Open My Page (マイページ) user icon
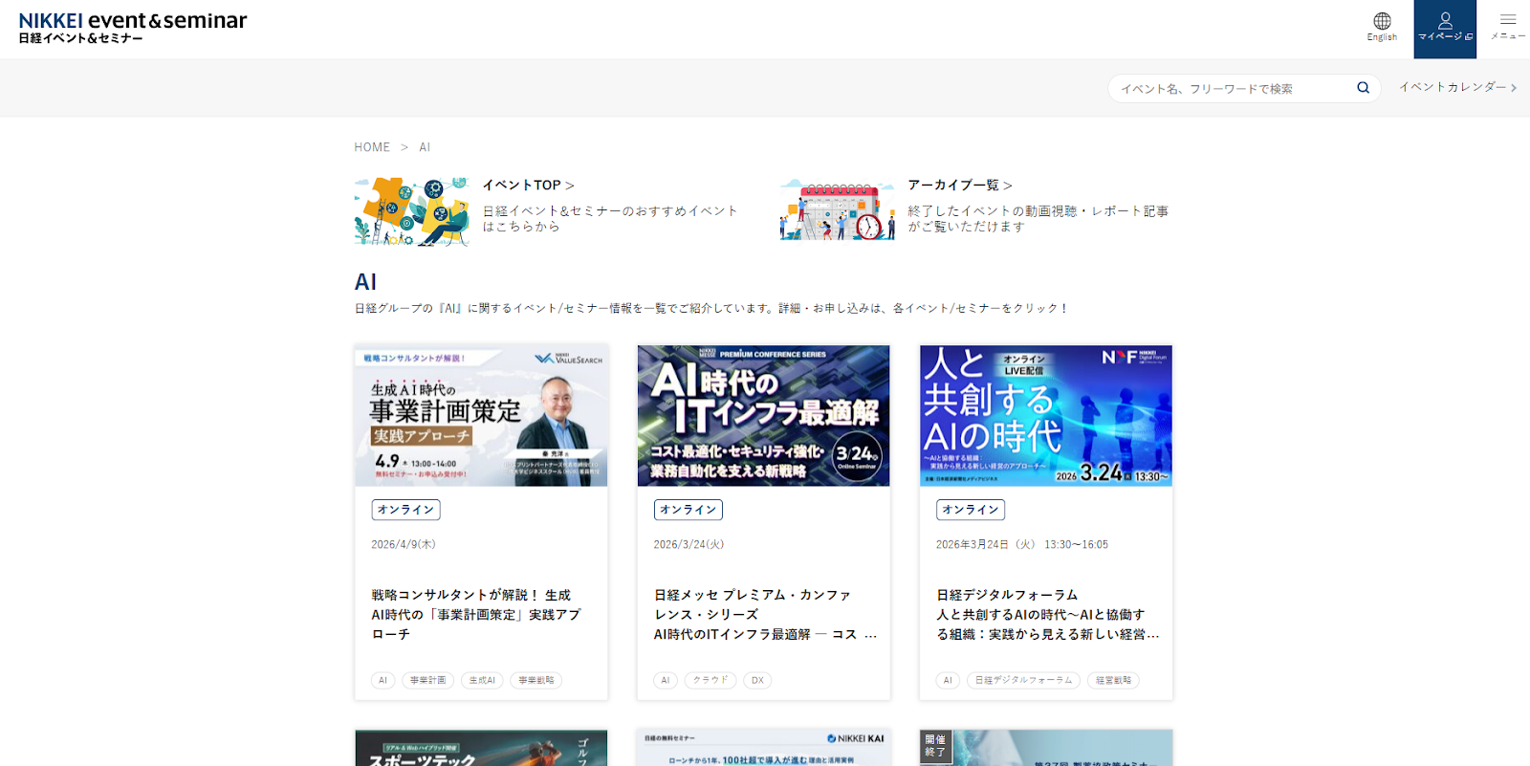Viewport: 1530px width, 766px height. point(1445,29)
